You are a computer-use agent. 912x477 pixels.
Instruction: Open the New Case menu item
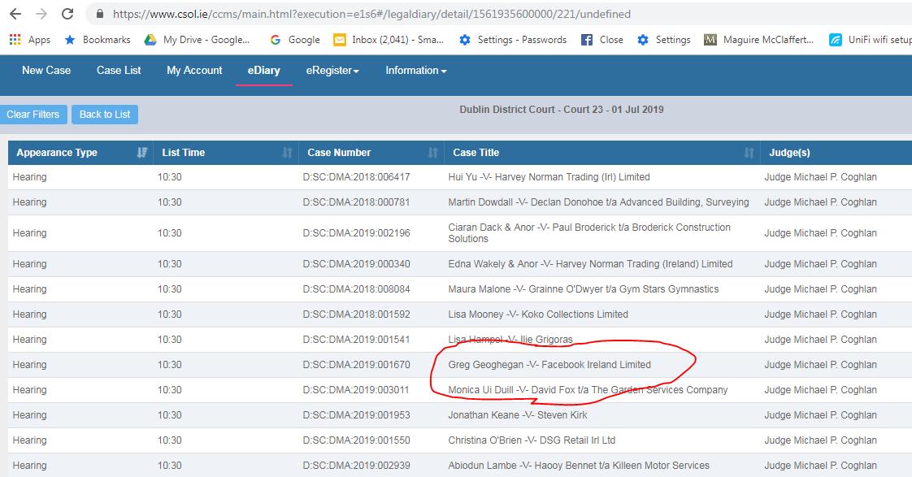(46, 71)
